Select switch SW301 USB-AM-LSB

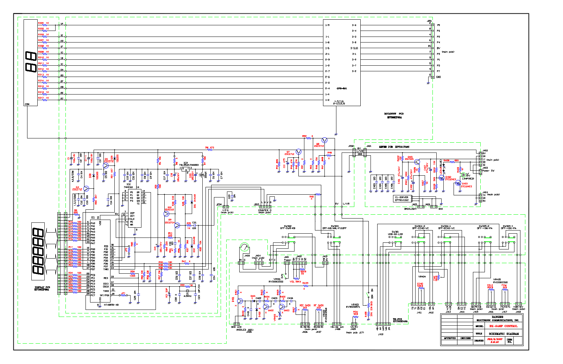point(395,240)
